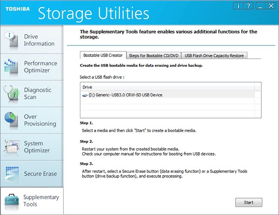Click the Storage Utilities title text

[93, 13]
